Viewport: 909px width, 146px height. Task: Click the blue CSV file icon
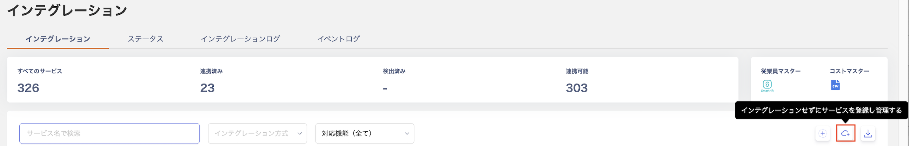pyautogui.click(x=835, y=85)
